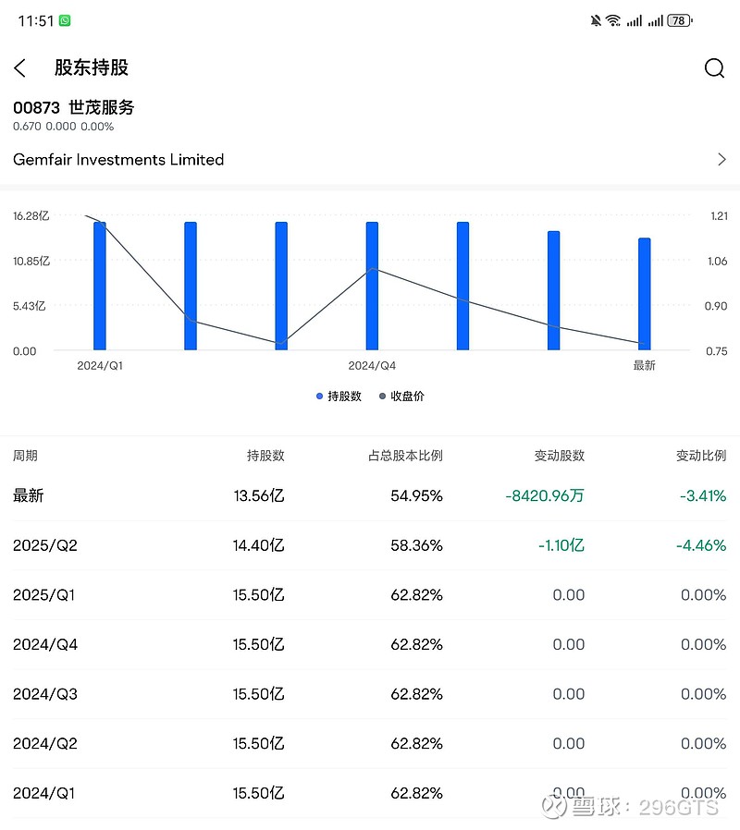Screen dimensions: 740x830
Task: Click the 周期 column header
Action: click(x=25, y=456)
